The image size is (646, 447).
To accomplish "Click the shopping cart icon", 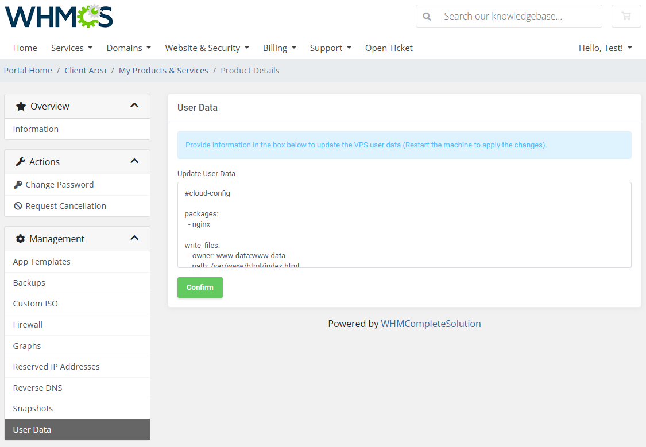I will (x=626, y=16).
